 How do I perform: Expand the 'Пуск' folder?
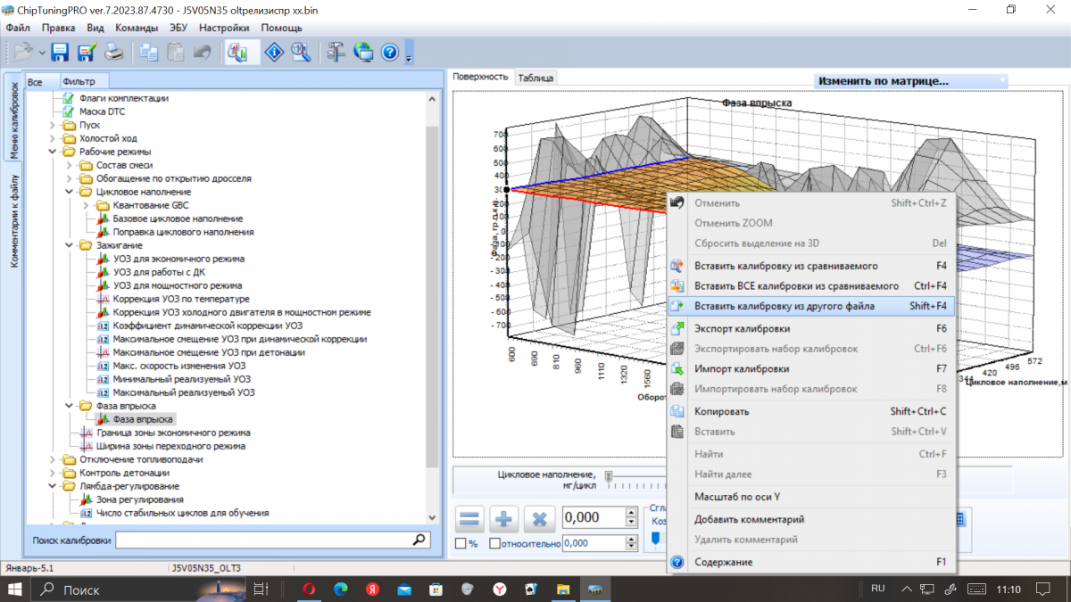click(x=54, y=126)
